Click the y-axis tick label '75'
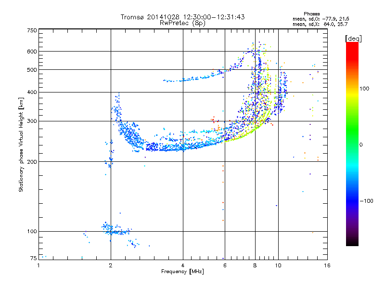Image resolution: width=385 pixels, height=289 pixels. (34, 258)
